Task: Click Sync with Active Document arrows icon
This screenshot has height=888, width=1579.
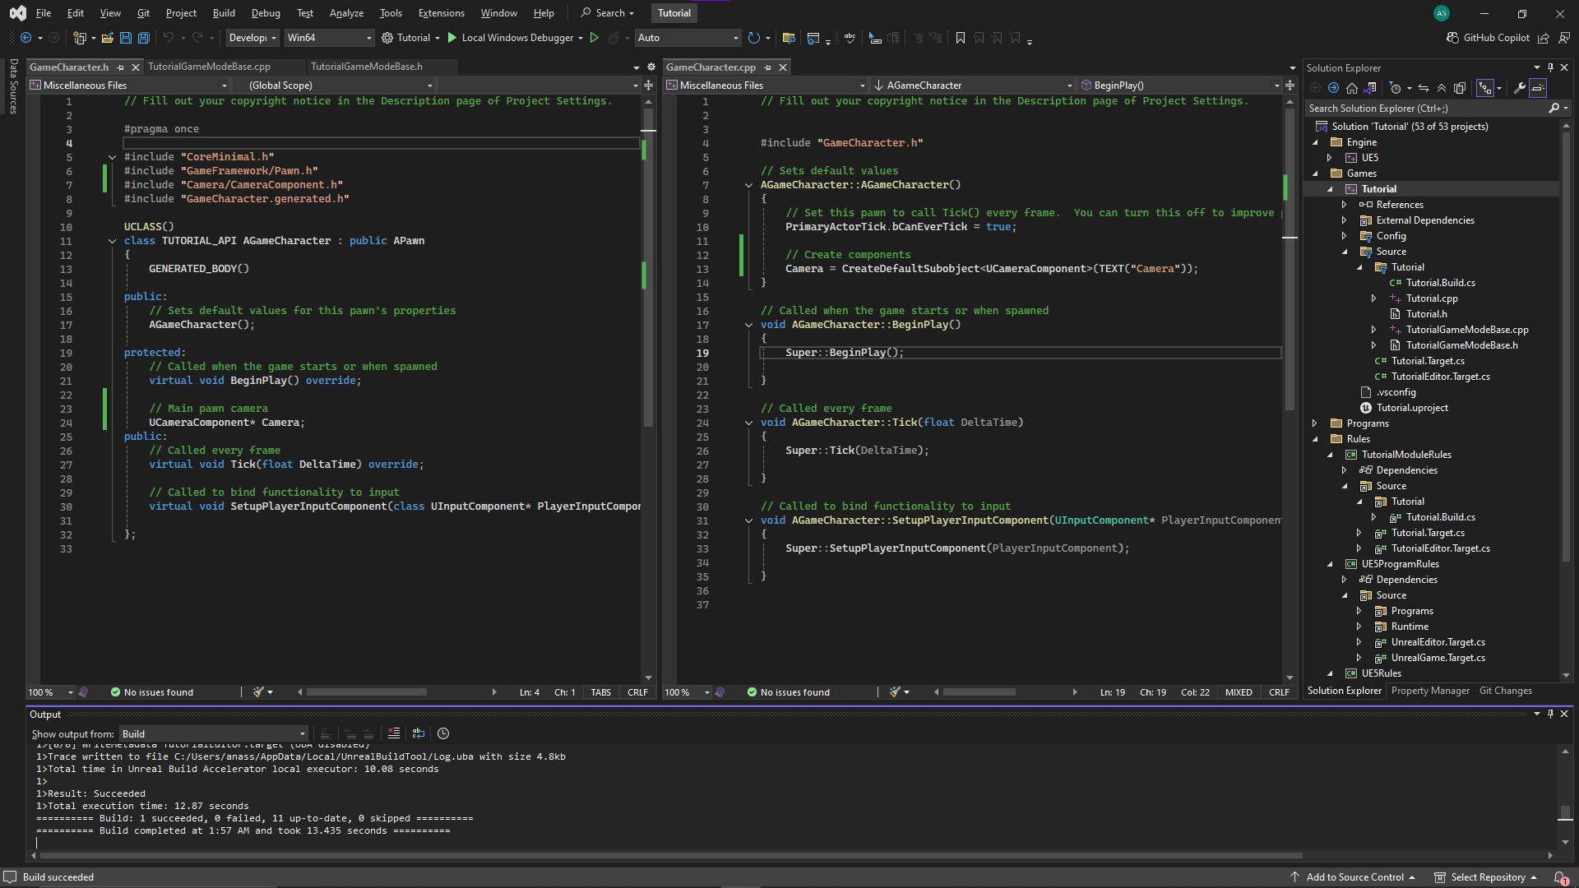Action: [x=1424, y=88]
